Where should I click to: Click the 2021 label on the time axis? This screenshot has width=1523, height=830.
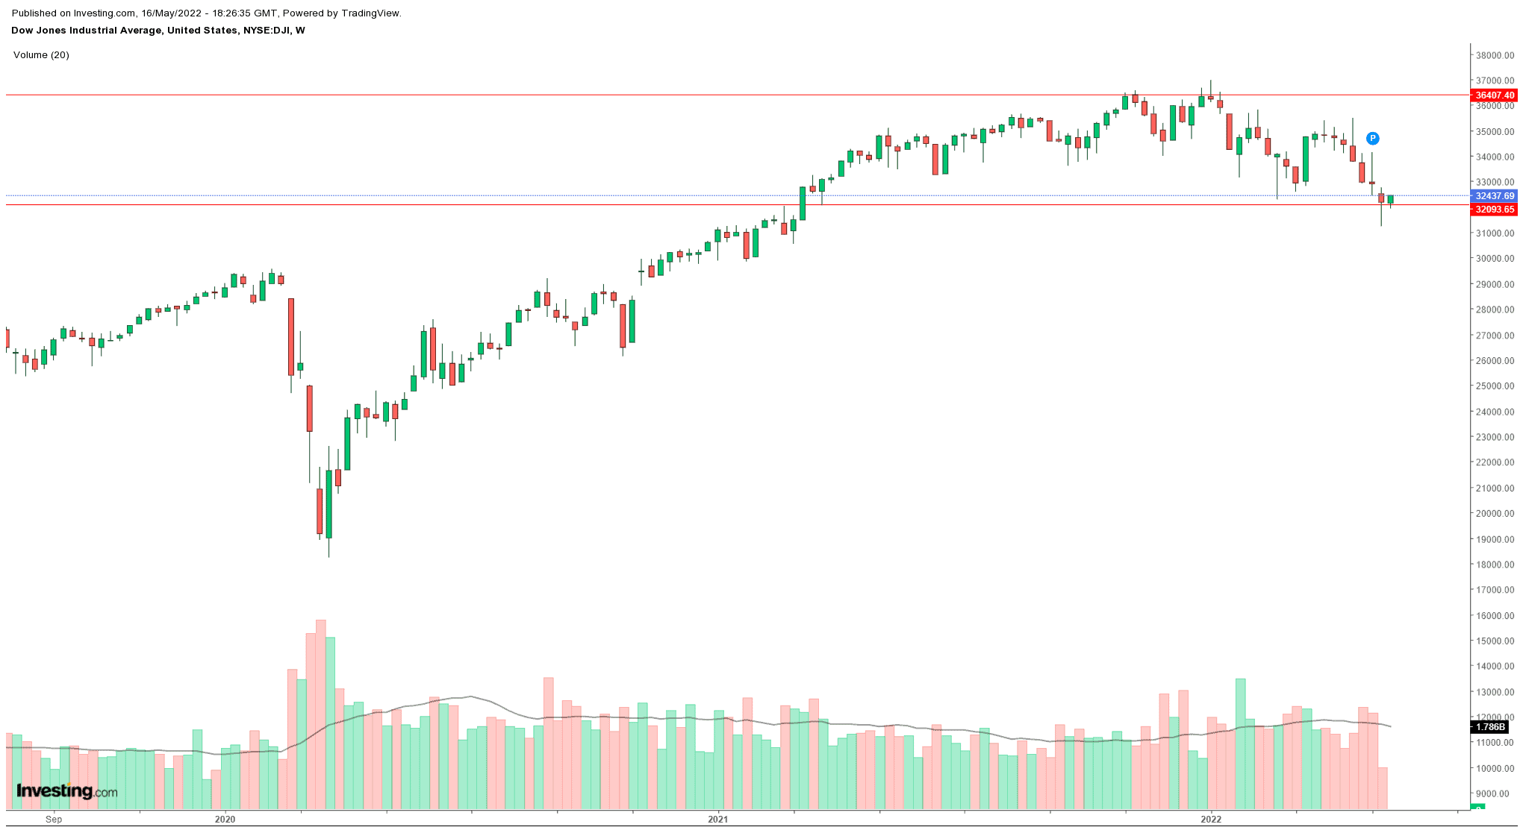[x=717, y=819]
